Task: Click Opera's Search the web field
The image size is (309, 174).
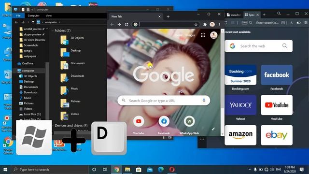Action: 259,46
